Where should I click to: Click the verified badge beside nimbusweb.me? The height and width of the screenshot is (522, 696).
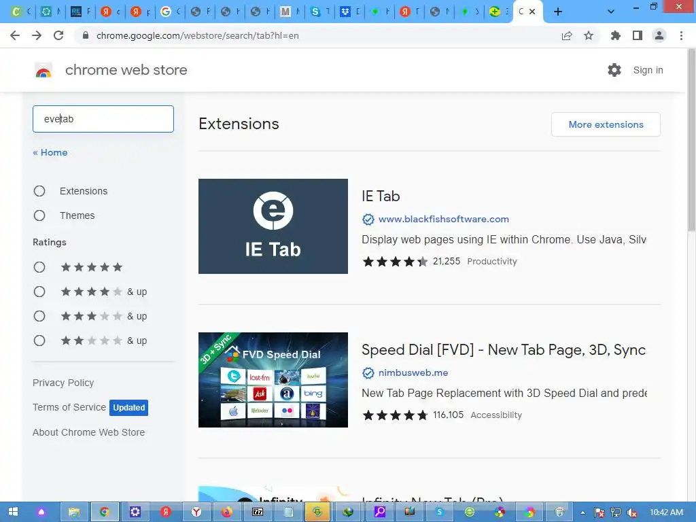368,373
